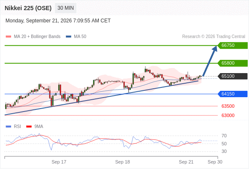The image size is (249, 169).
Task: Click the black 65100 current price tag
Action: [233, 76]
